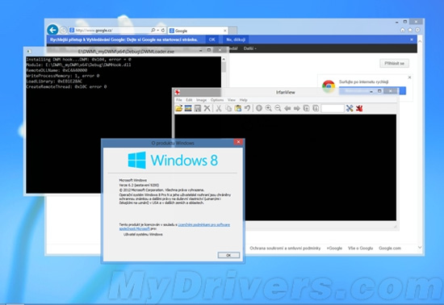
Task: Click the search magnifier in IE address bar
Action: click(x=153, y=30)
